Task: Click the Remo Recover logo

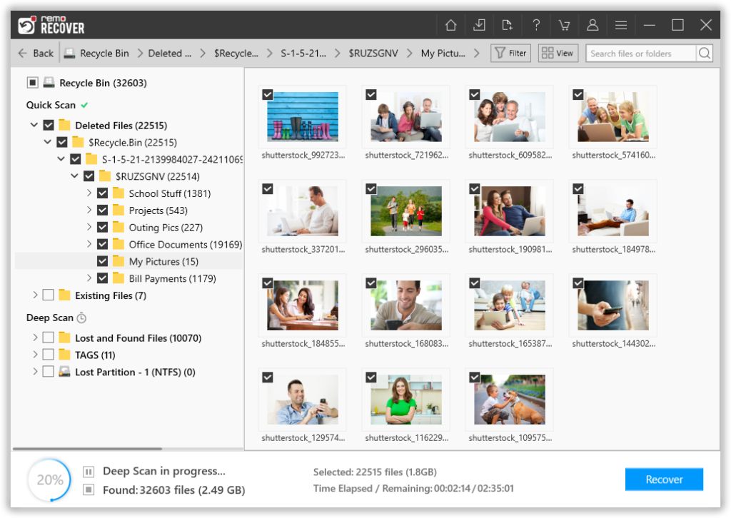Action: tap(51, 25)
